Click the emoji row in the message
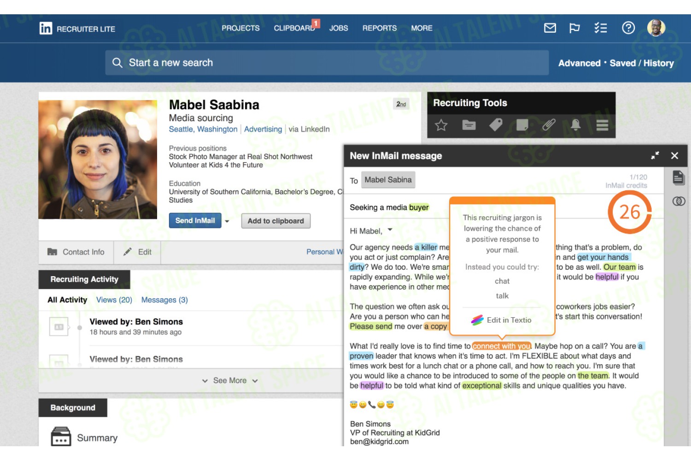Screen dimensions: 691x461 (372, 405)
